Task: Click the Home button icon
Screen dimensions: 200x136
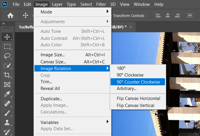Action: (10, 16)
